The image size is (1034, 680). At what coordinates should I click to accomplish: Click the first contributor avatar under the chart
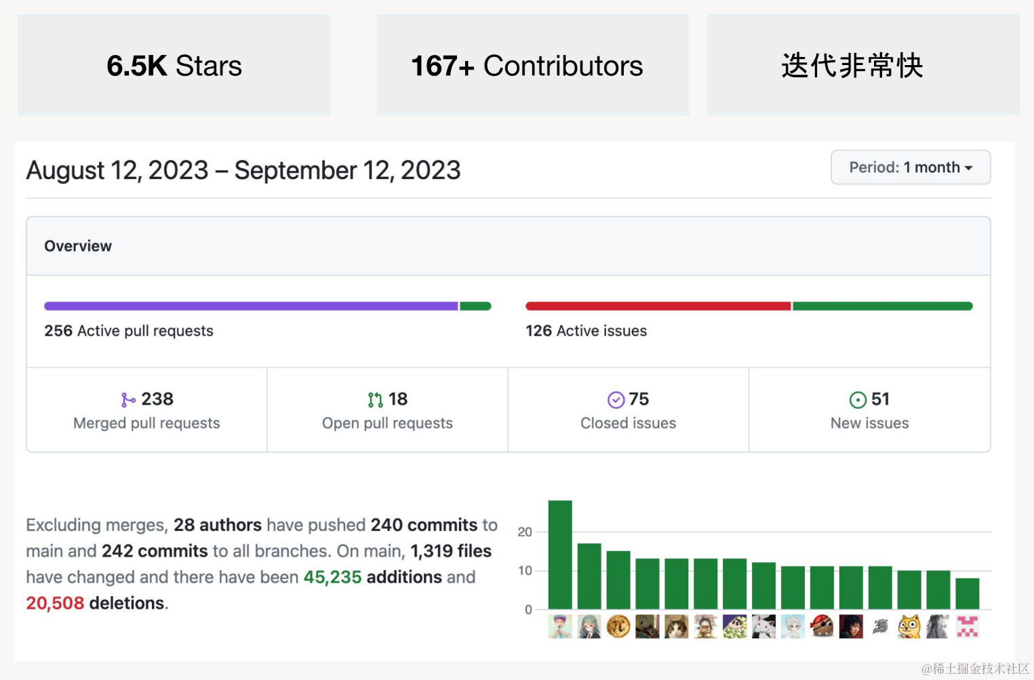coord(560,626)
